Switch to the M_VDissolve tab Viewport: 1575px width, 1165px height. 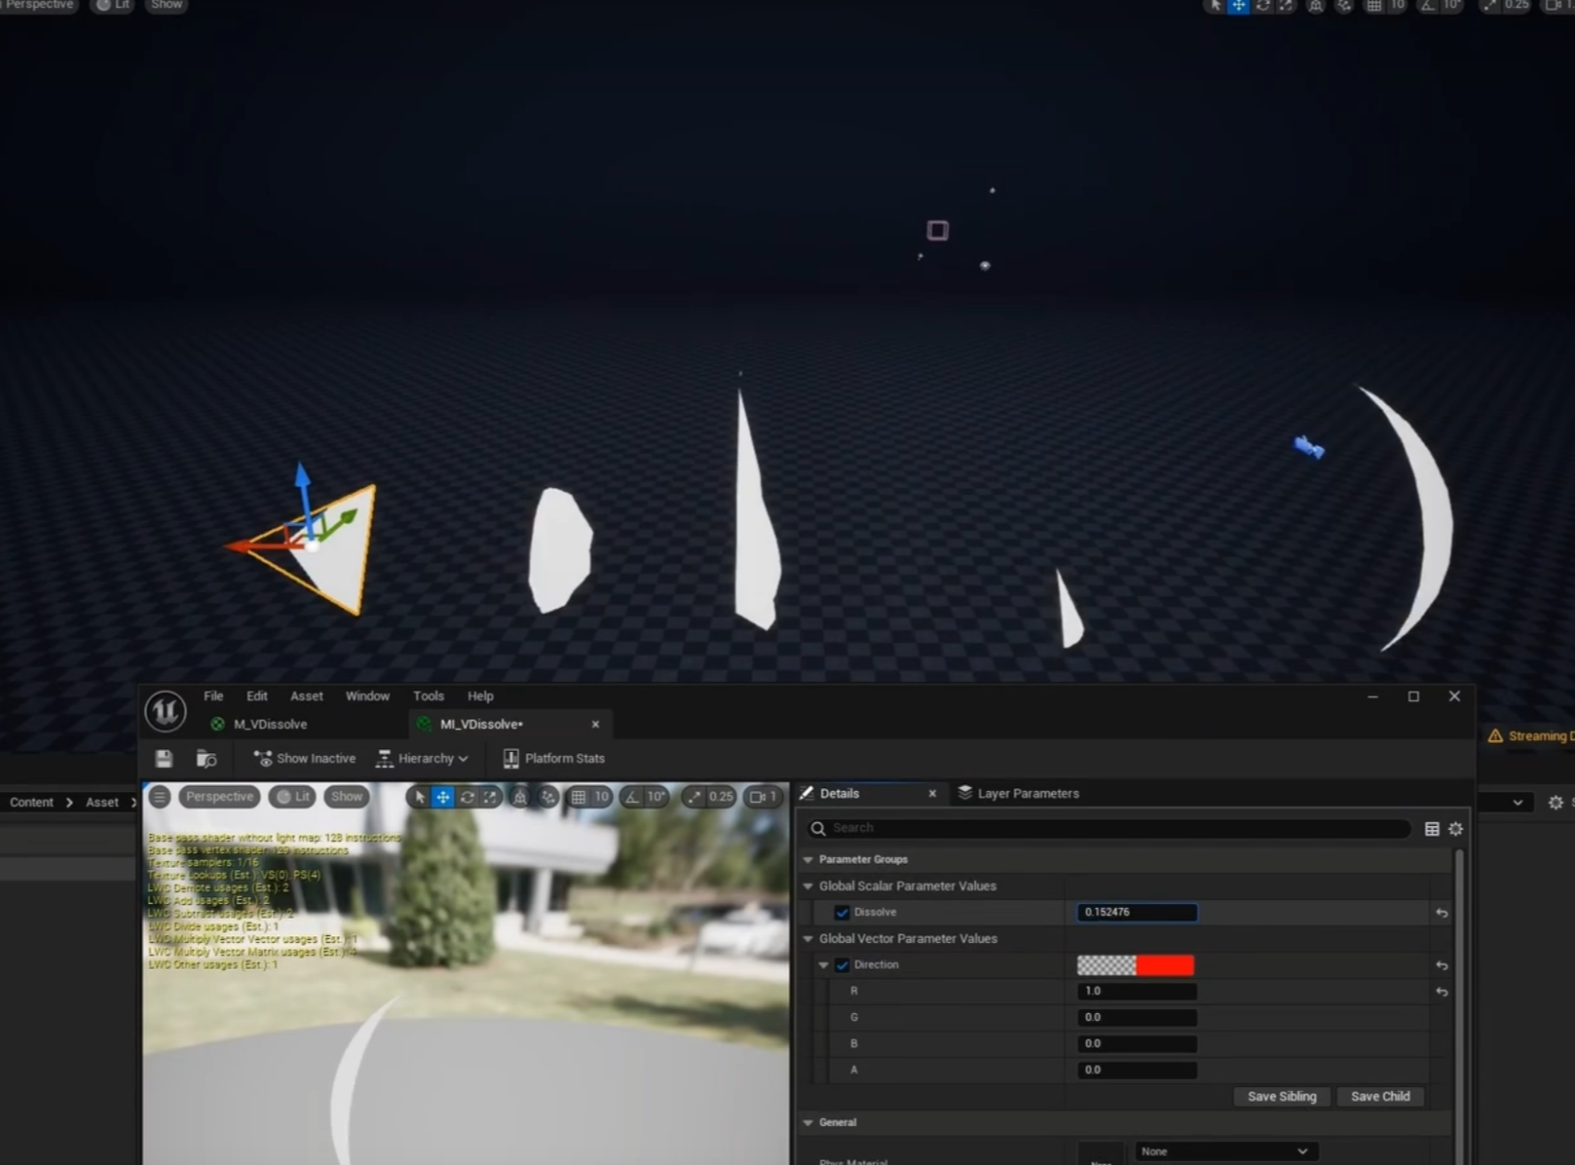coord(270,724)
